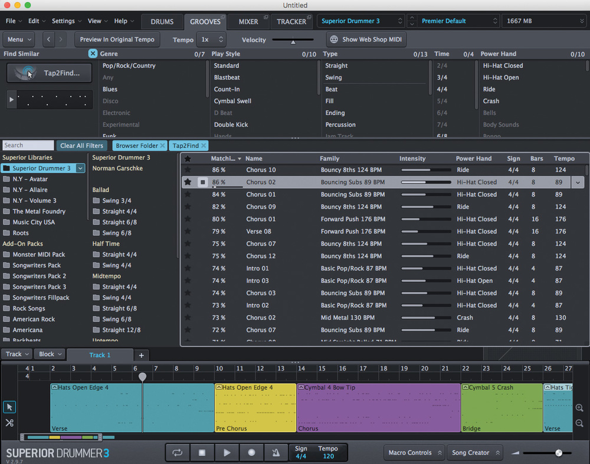
Task: Click the record button
Action: coord(251,452)
